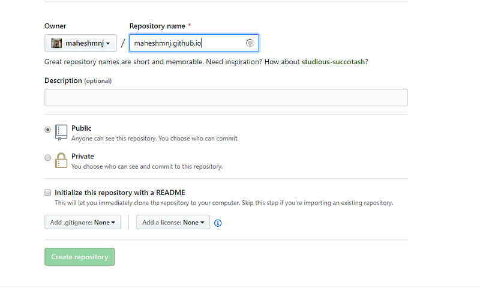Click the Repository name input field
The image size is (480, 306).
[x=194, y=43]
